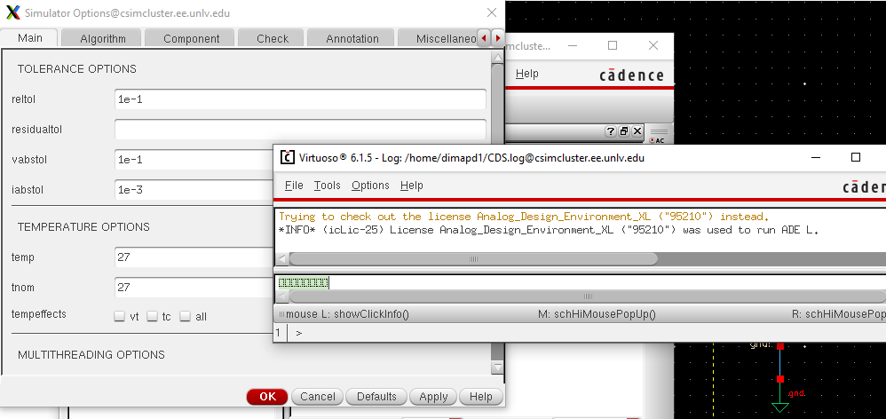Click the float/undock icon on ADE panel
Image resolution: width=886 pixels, height=419 pixels.
pyautogui.click(x=624, y=131)
